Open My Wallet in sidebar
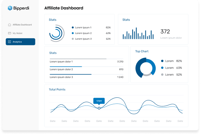Viewport: 201px width, 135px height. (x=20, y=33)
